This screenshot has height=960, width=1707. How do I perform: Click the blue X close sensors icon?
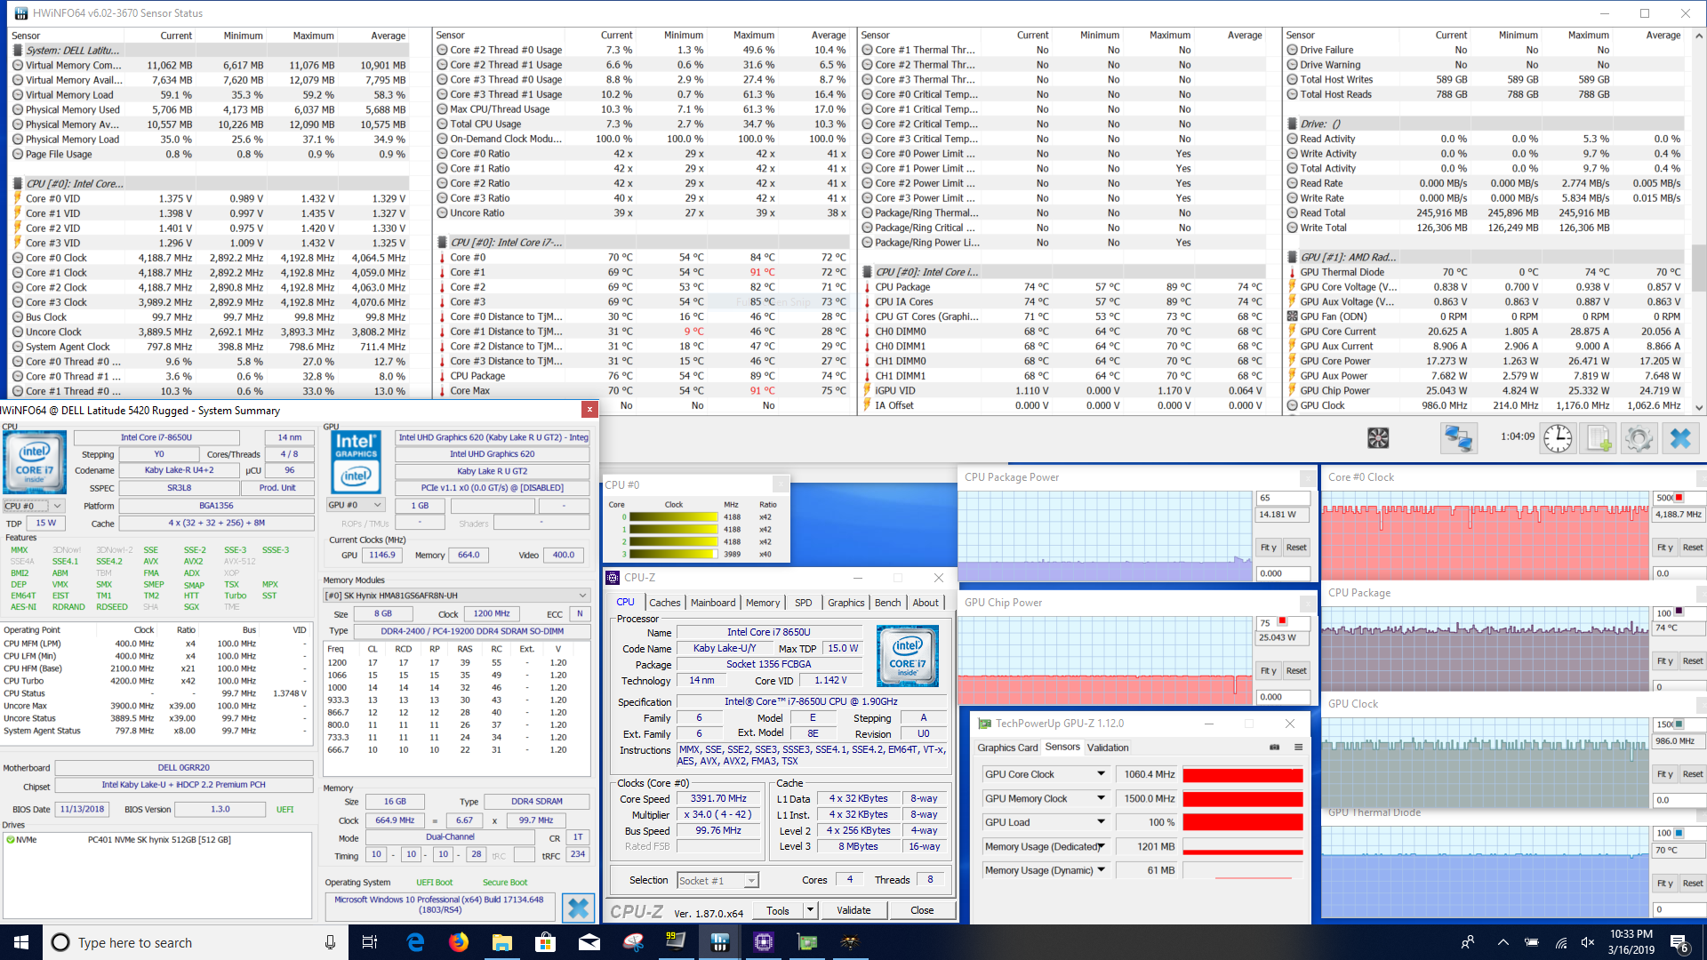click(1680, 437)
